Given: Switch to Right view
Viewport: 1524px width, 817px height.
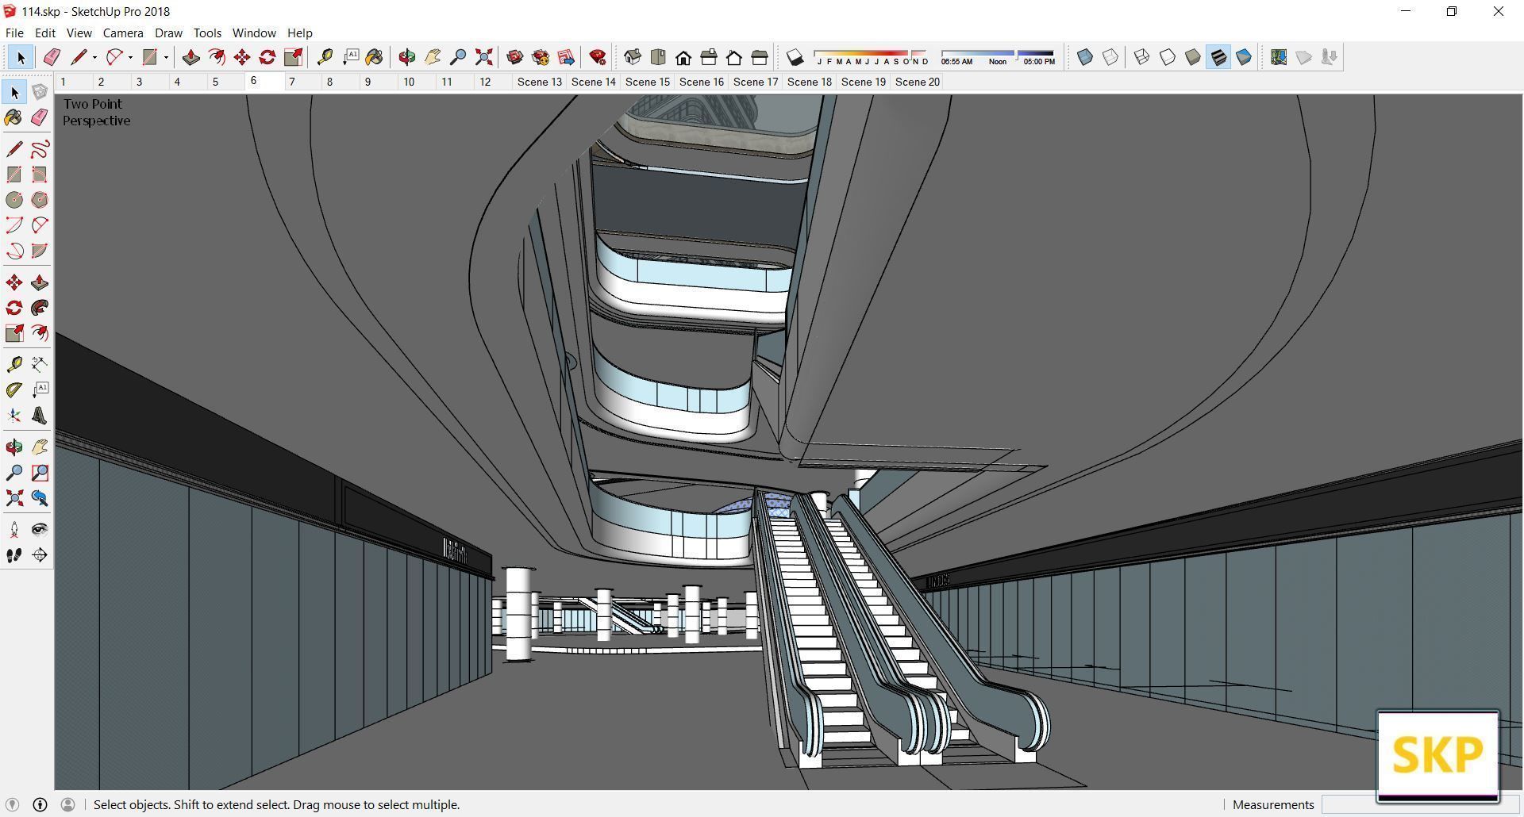Looking at the screenshot, I should point(709,57).
